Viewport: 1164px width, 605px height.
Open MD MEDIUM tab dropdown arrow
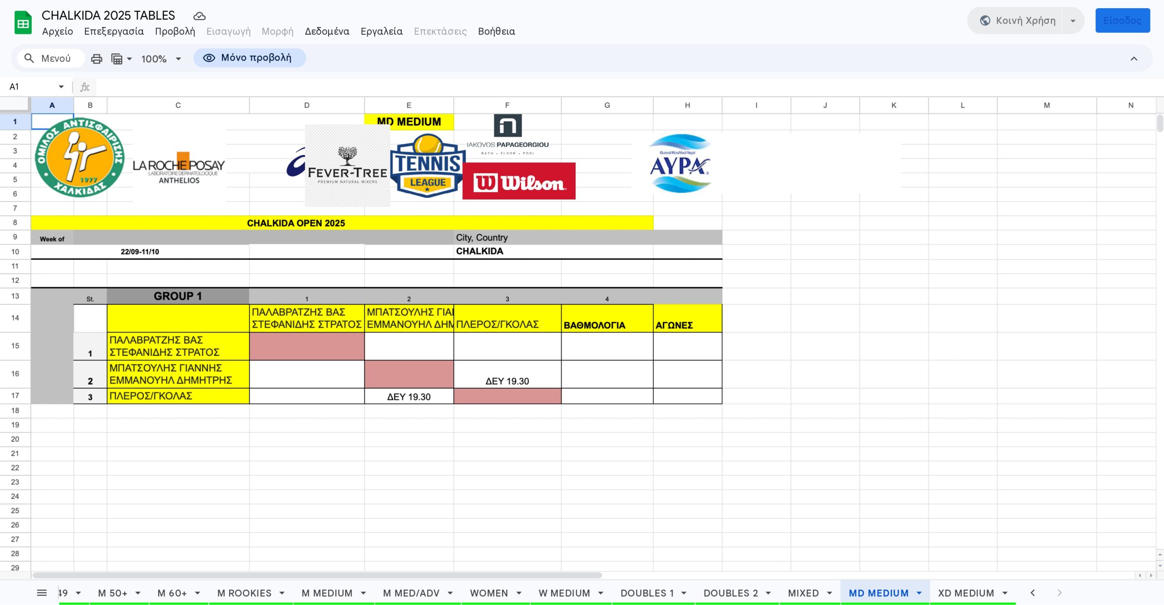[x=919, y=593]
